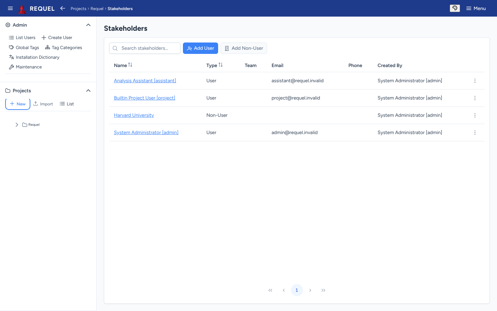
Task: Go back using the left arrow icon
Action: tap(62, 8)
